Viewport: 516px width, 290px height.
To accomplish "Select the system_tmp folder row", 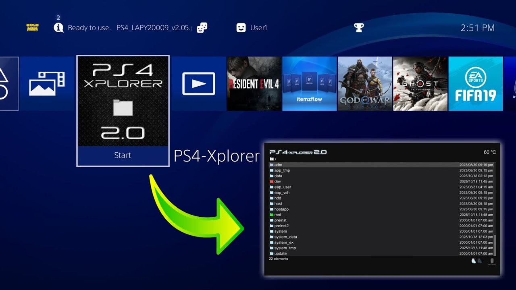I will pos(381,248).
